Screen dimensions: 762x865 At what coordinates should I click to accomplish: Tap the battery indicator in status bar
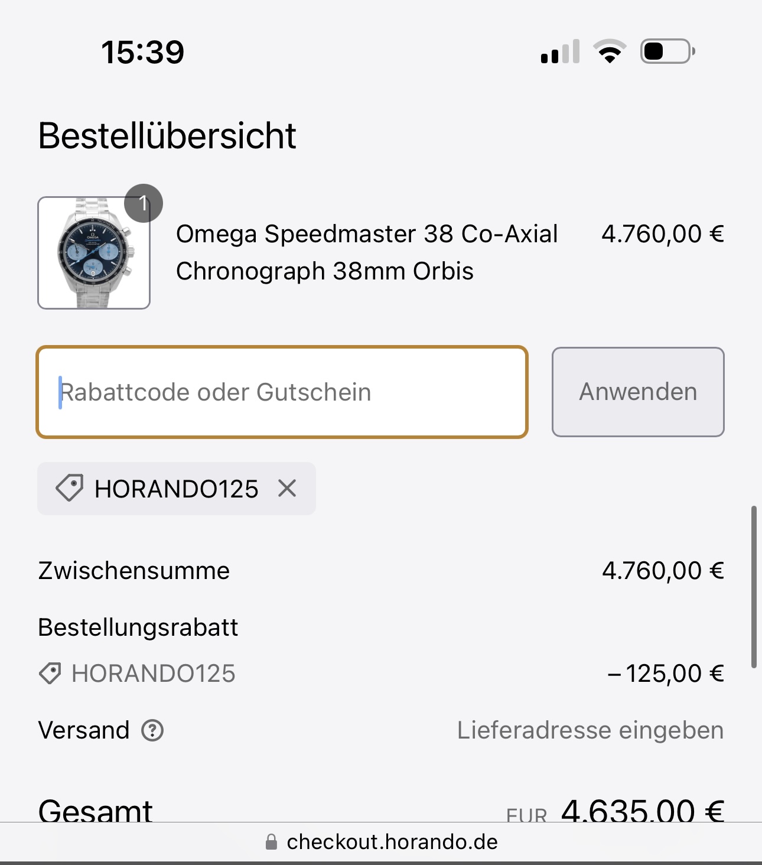pyautogui.click(x=667, y=51)
